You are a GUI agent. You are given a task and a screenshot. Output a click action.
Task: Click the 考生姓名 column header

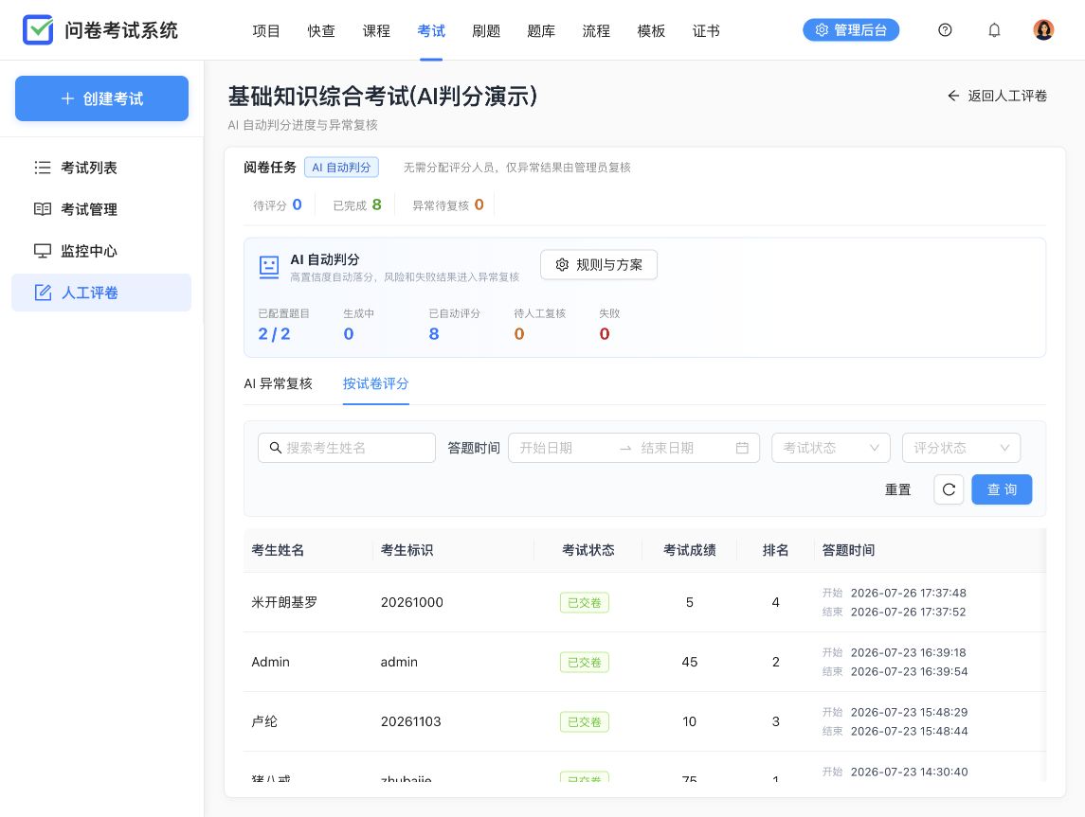[278, 550]
